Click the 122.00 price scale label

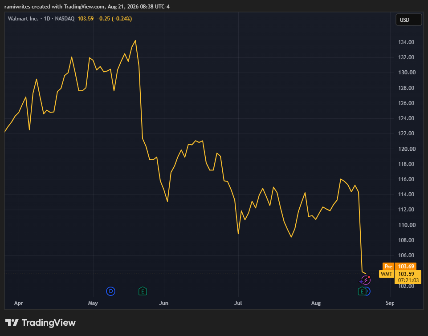tap(406, 134)
